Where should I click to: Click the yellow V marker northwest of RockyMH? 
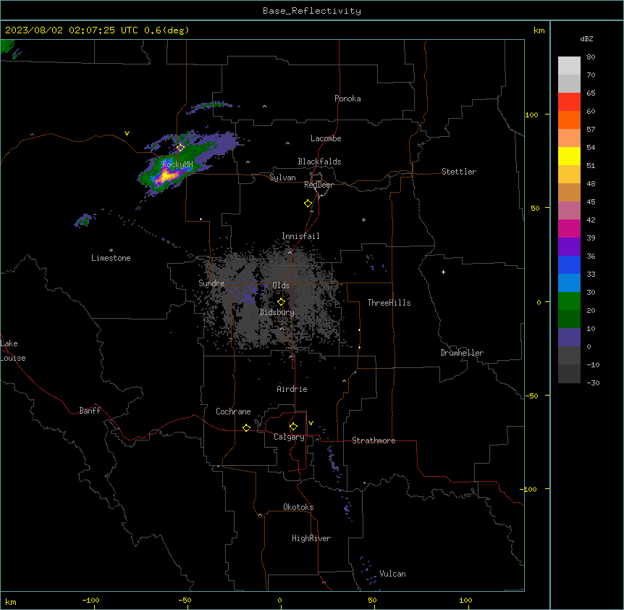[127, 133]
